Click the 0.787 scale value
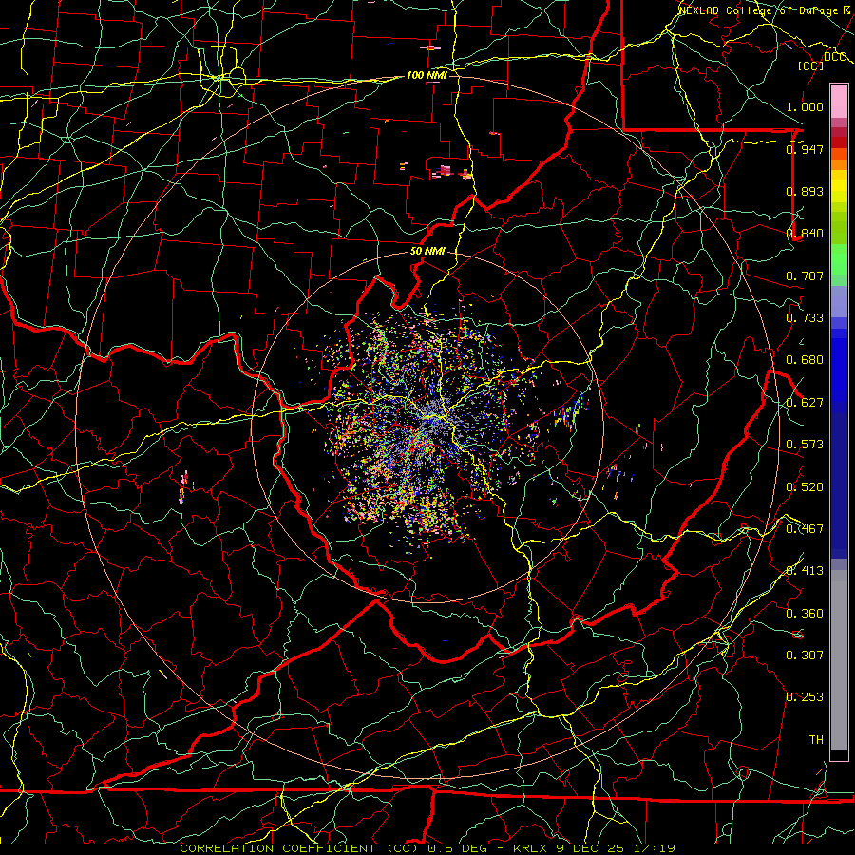The height and width of the screenshot is (855, 855). (x=805, y=275)
